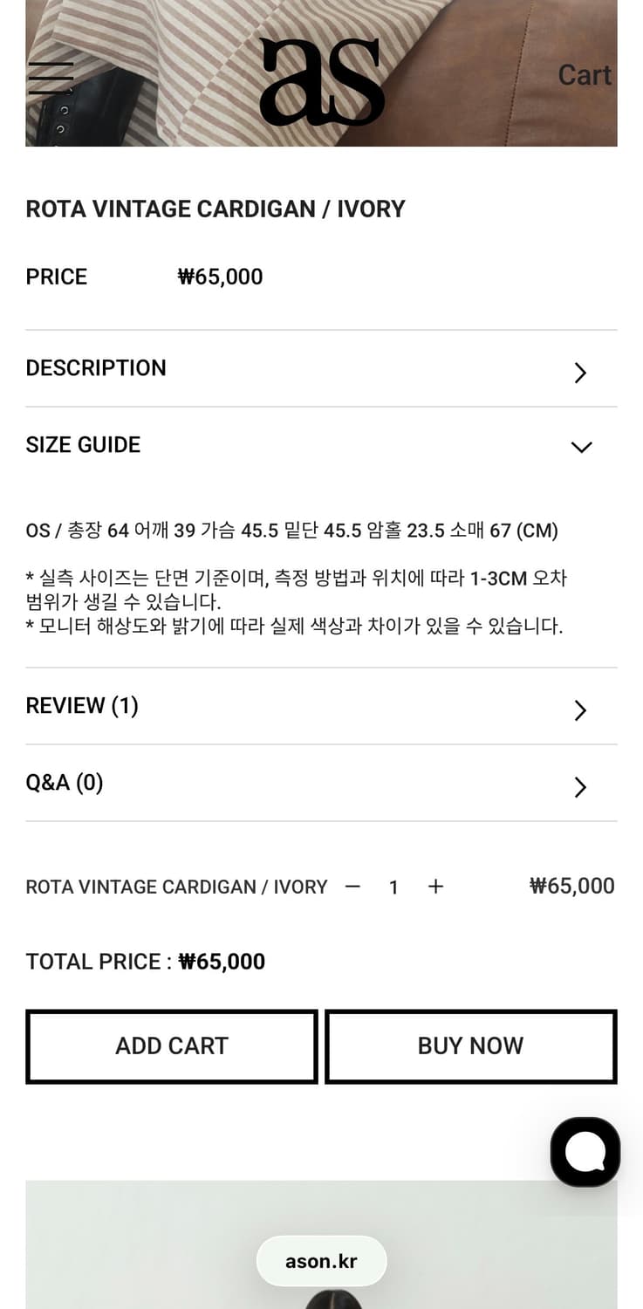Image resolution: width=643 pixels, height=1309 pixels.
Task: Open the hamburger navigation menu
Action: [51, 79]
